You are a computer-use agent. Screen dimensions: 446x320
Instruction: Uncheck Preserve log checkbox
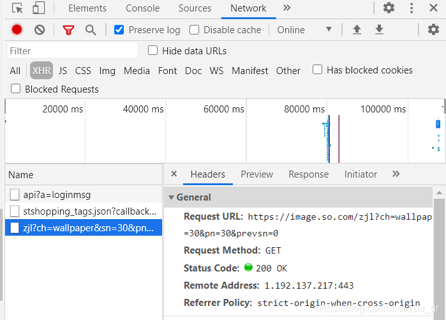pyautogui.click(x=119, y=29)
